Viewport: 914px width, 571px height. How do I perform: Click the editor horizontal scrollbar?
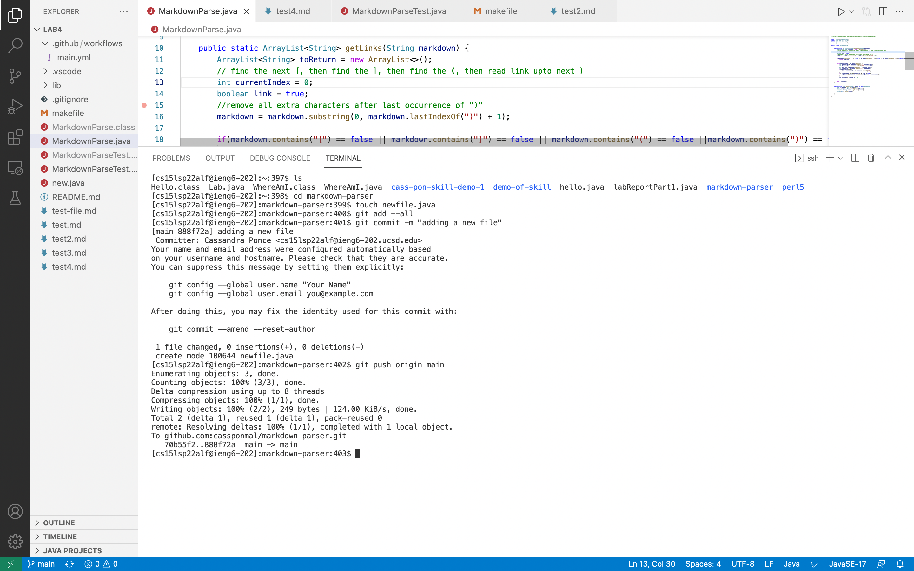(484, 142)
